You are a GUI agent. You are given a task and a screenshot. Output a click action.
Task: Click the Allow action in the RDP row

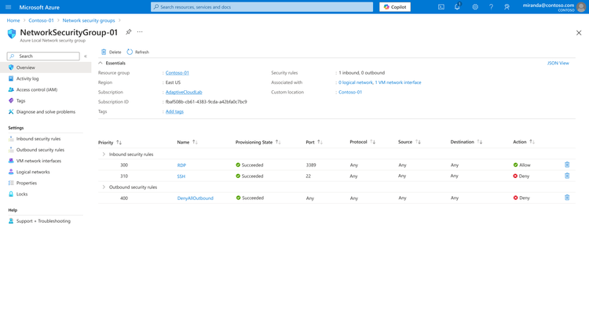(x=521, y=165)
